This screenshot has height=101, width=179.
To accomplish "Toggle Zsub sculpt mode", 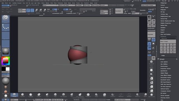I will pos(70,9).
